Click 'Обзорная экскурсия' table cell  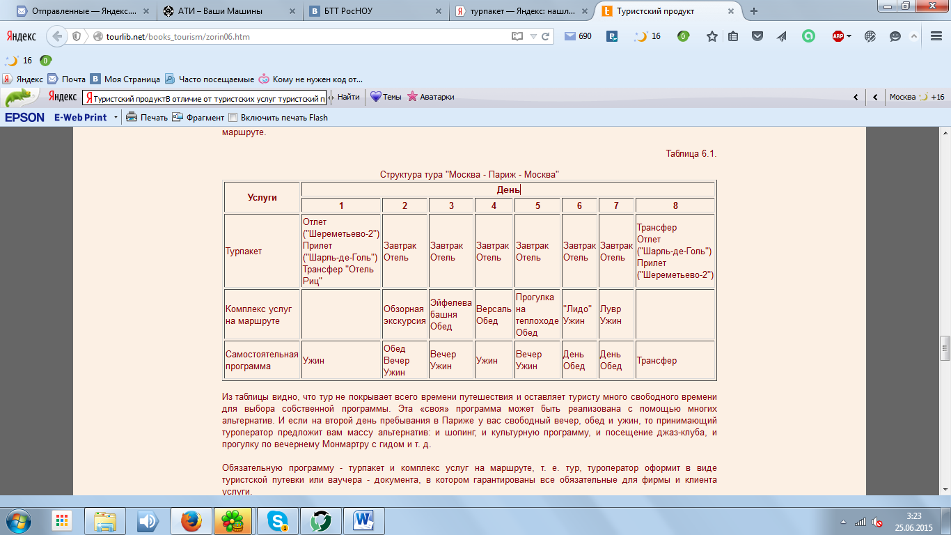(x=404, y=315)
